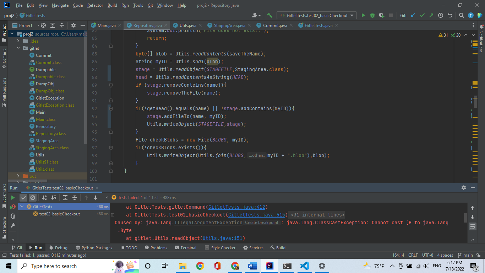Follow the Utils.java:151 stack trace link

point(224,238)
